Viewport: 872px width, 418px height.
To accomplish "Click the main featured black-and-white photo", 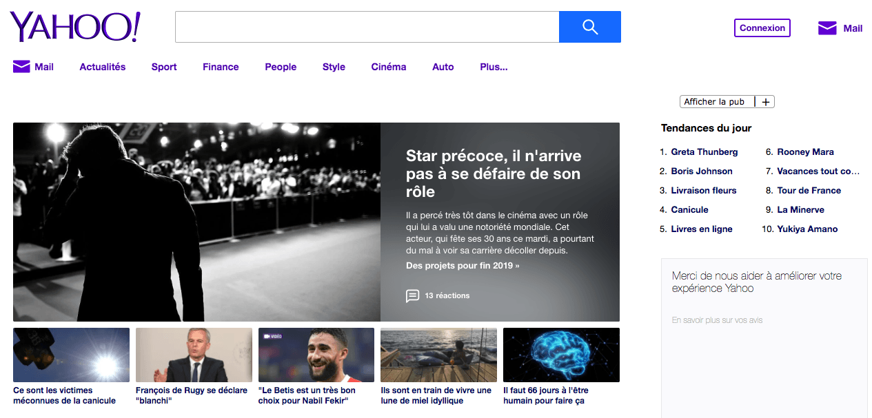I will tap(196, 222).
